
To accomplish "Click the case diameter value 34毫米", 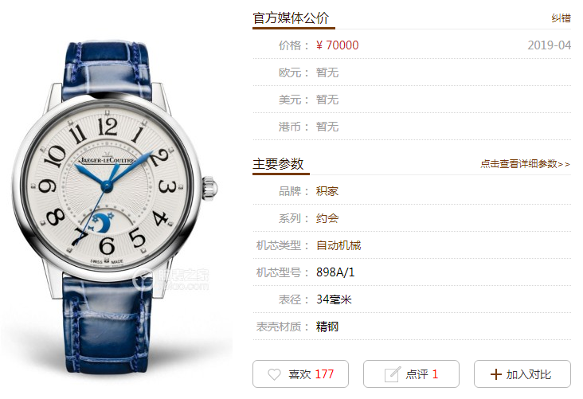I will tap(334, 299).
